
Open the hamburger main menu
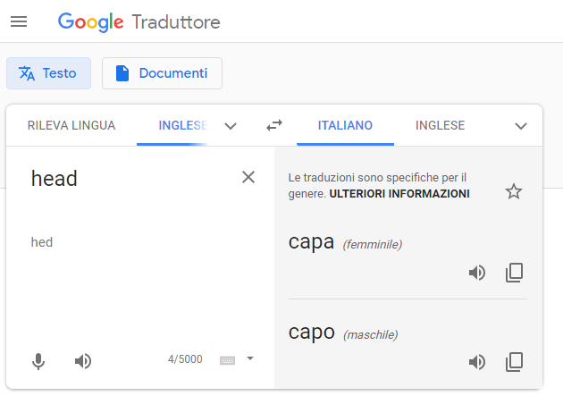coord(19,21)
